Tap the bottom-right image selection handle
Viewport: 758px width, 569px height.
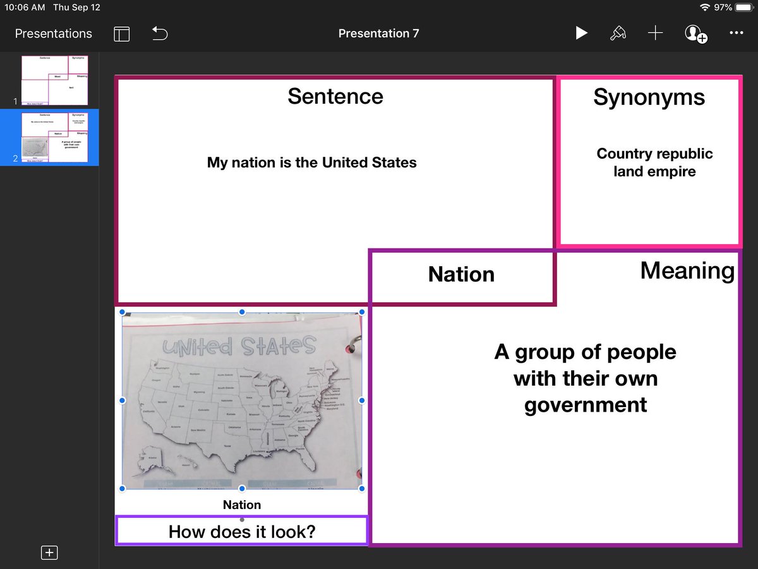(362, 489)
